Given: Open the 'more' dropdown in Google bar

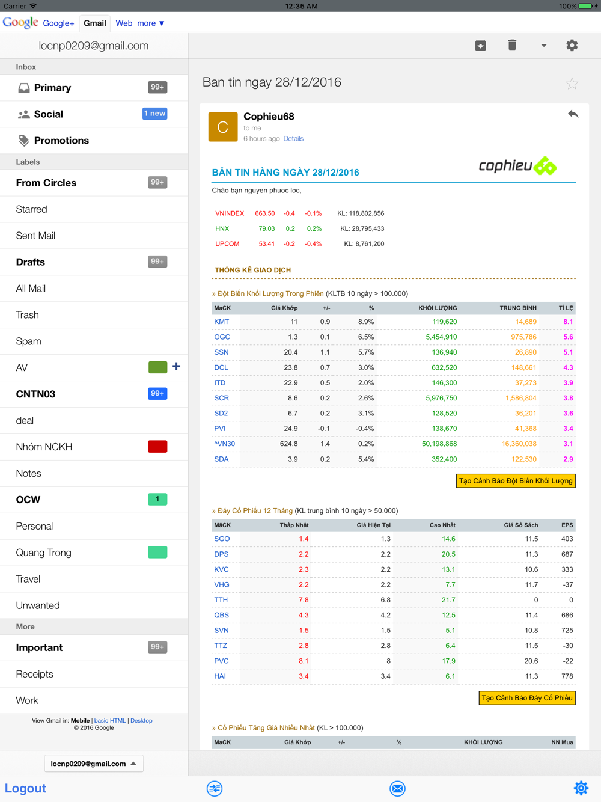Looking at the screenshot, I should tap(151, 23).
